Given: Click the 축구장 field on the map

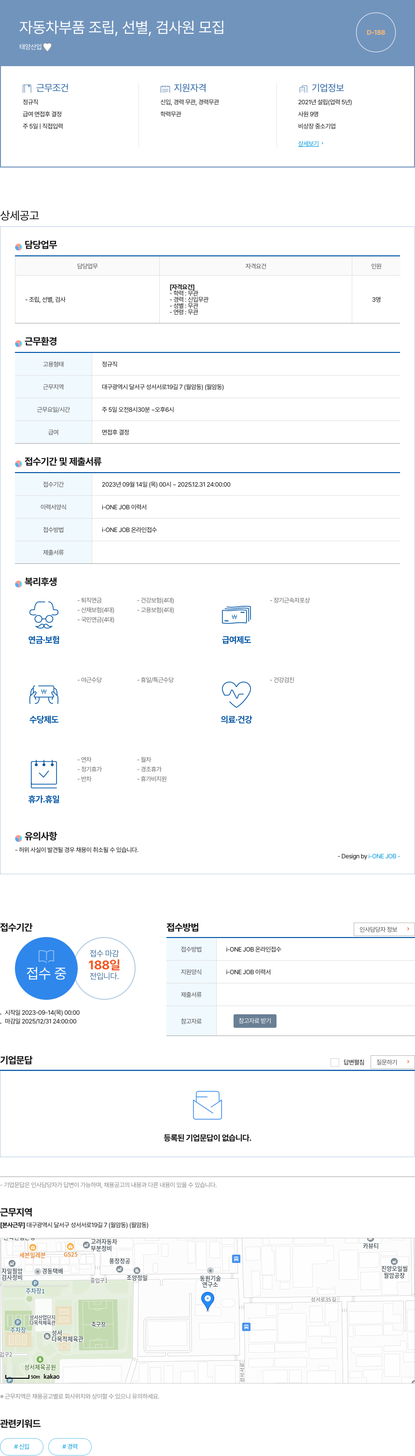Looking at the screenshot, I should click(x=97, y=1324).
